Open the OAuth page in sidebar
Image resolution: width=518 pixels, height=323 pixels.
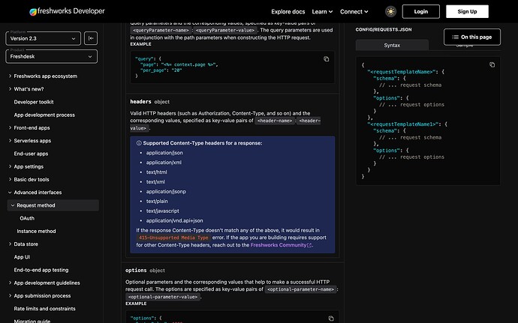(26, 218)
